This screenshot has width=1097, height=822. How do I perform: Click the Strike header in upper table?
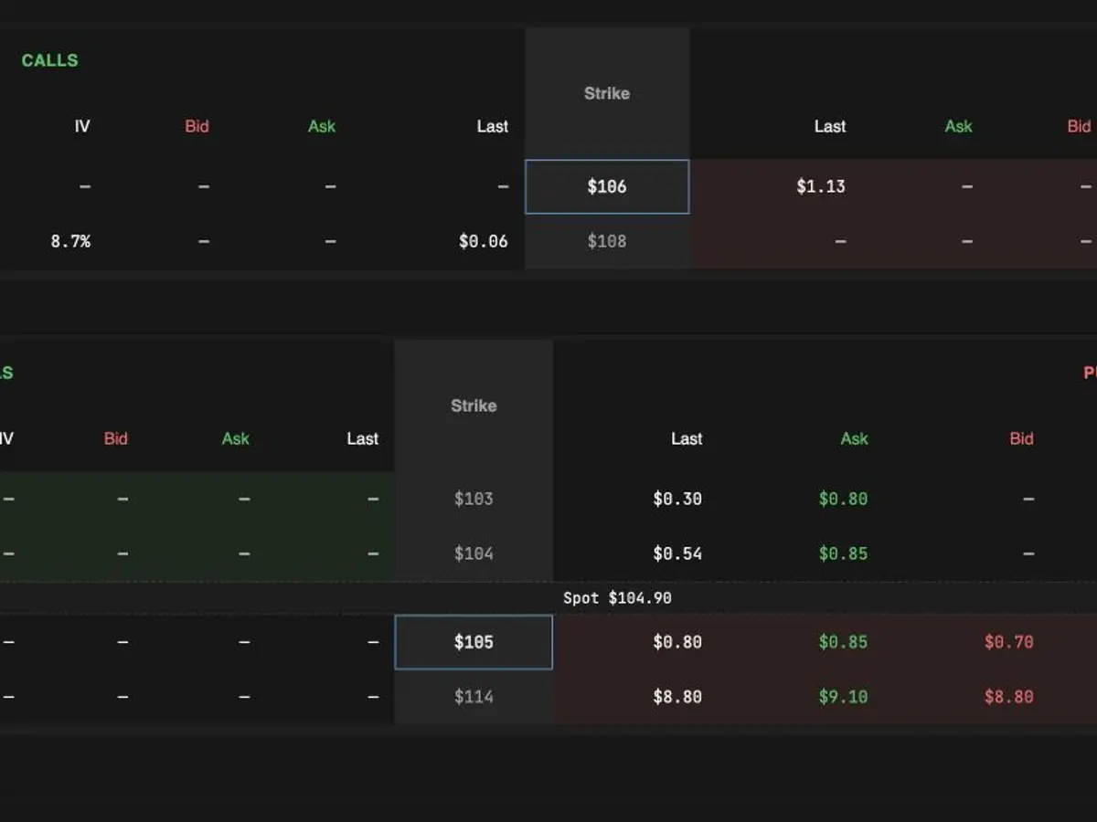pyautogui.click(x=607, y=93)
